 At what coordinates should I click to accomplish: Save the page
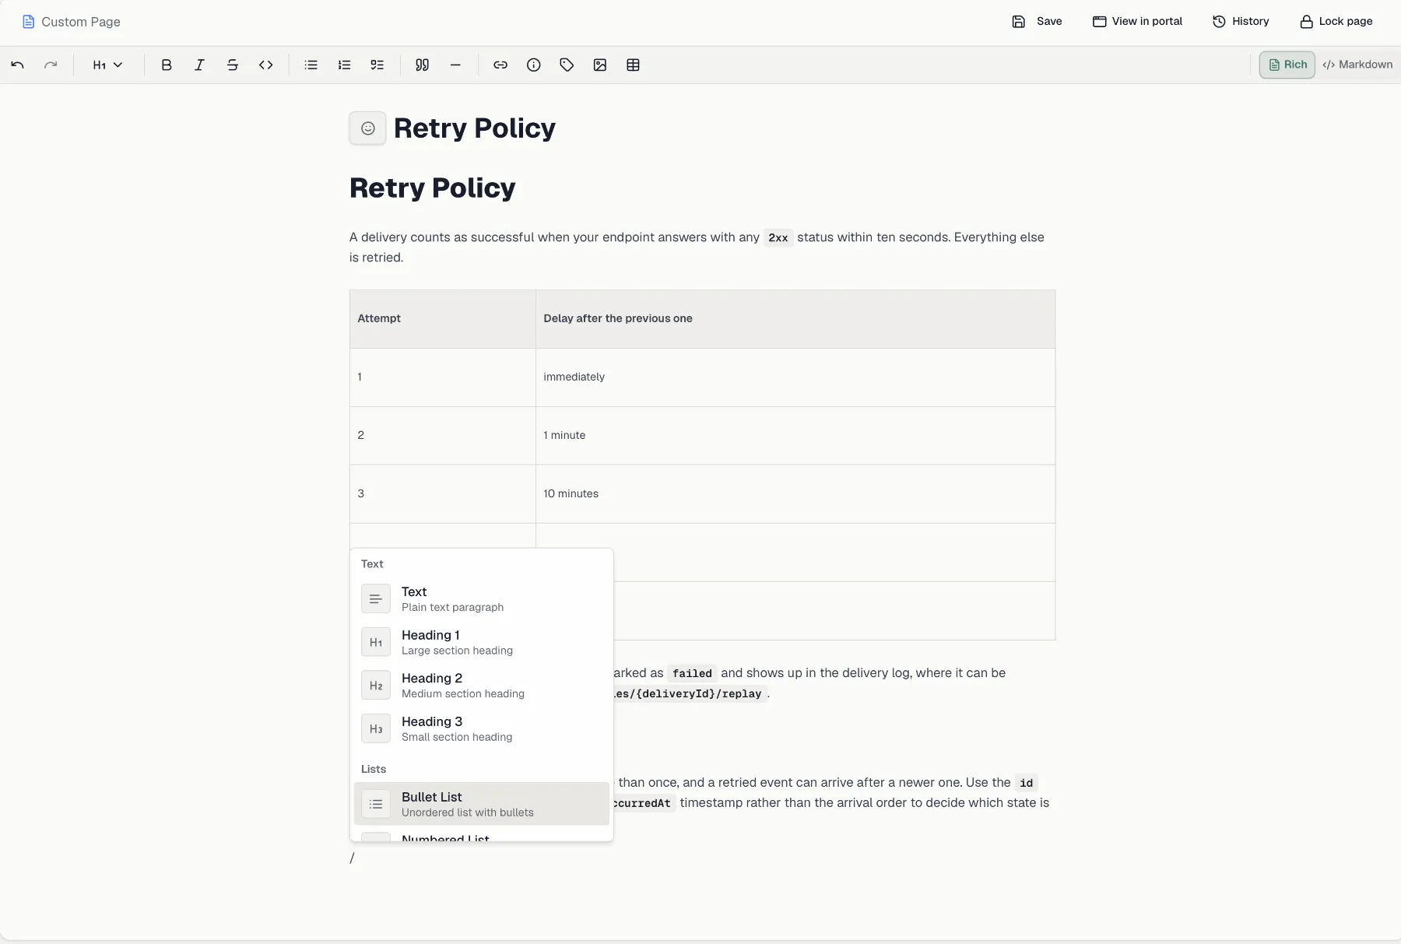[x=1037, y=22]
